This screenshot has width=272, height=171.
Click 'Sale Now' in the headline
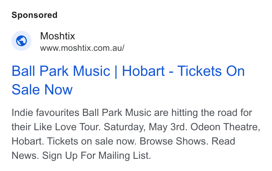42,89
